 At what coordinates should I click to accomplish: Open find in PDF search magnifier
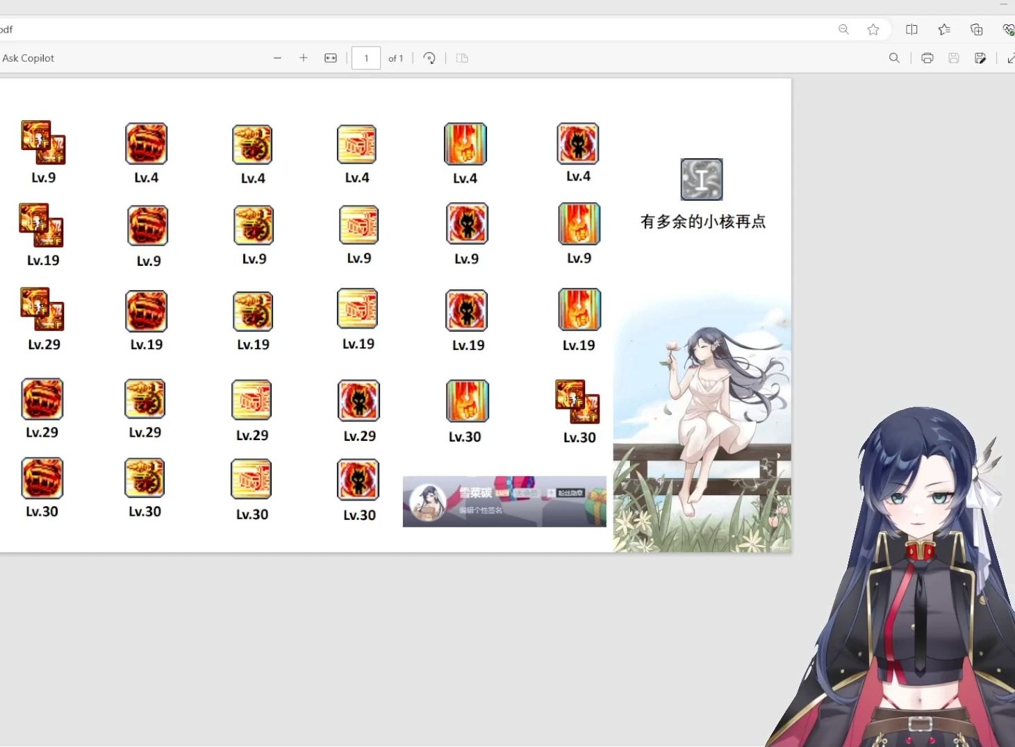pos(894,58)
